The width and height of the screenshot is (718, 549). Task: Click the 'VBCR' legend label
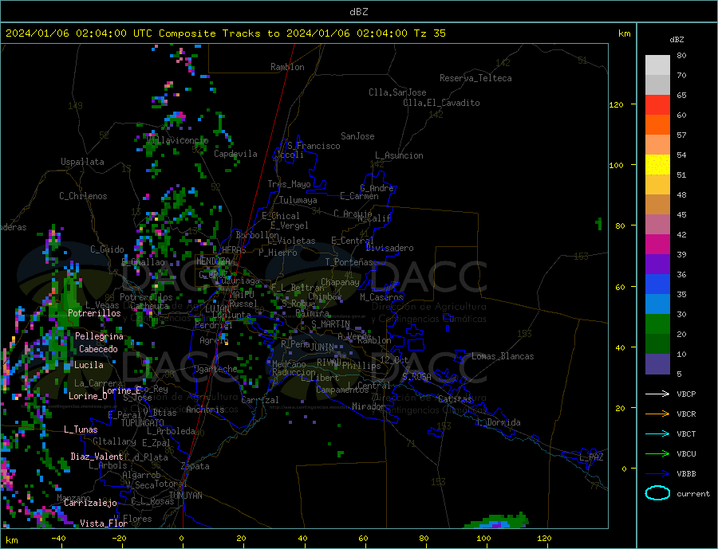pyautogui.click(x=686, y=414)
